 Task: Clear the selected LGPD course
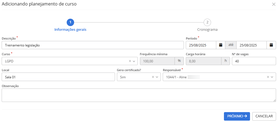[130, 61]
